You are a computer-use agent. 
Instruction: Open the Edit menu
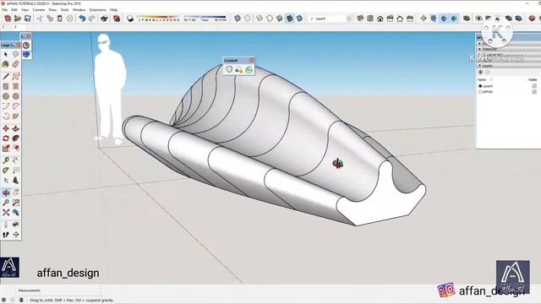14,10
